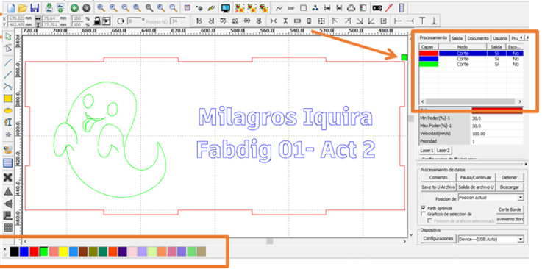
Task: Open the cutting preview monitor icon
Action: pyautogui.click(x=226, y=7)
